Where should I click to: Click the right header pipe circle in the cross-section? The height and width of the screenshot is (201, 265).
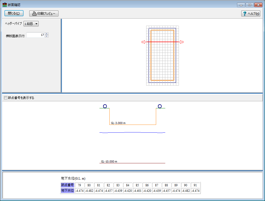160,106
